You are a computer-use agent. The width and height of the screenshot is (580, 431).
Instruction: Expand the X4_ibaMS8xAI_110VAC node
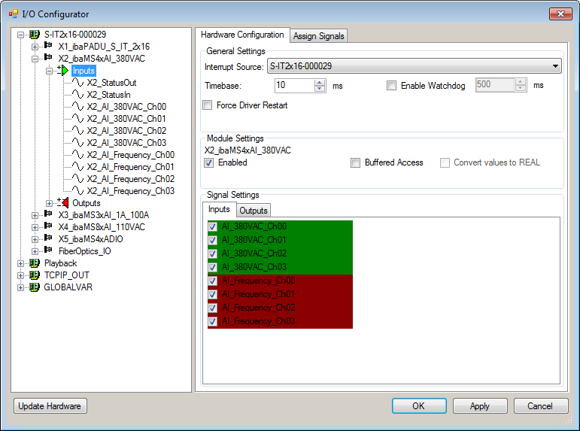(x=35, y=227)
